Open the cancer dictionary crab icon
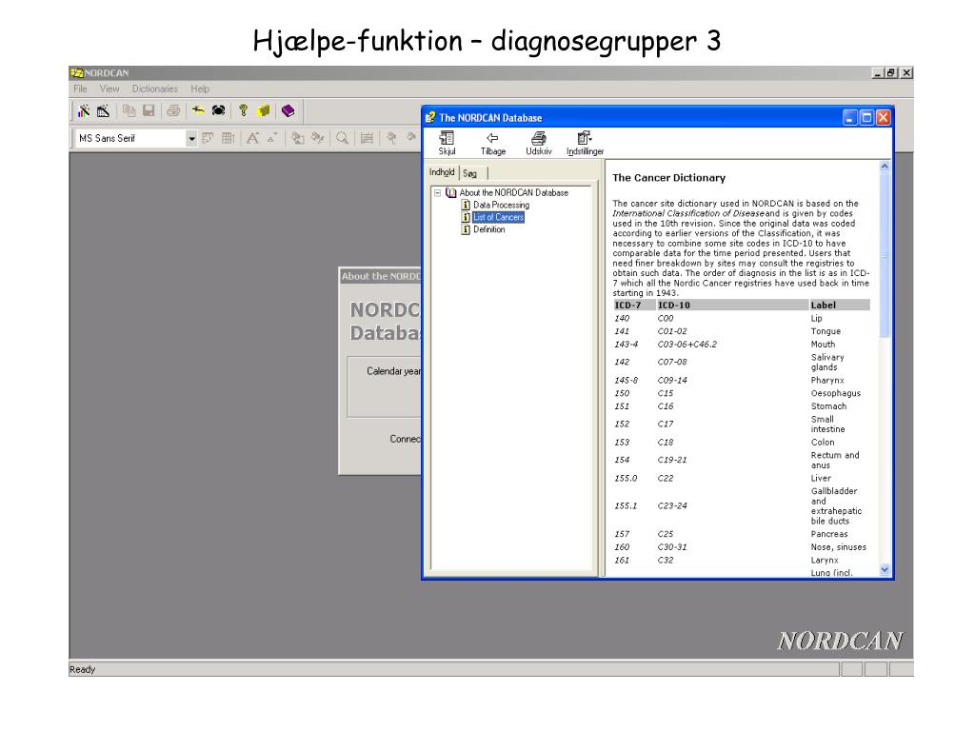This screenshot has height=731, width=975. pyautogui.click(x=218, y=110)
